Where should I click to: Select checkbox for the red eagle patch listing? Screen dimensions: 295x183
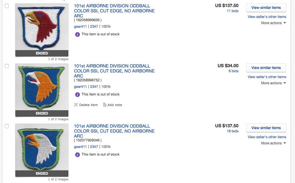pyautogui.click(x=7, y=6)
